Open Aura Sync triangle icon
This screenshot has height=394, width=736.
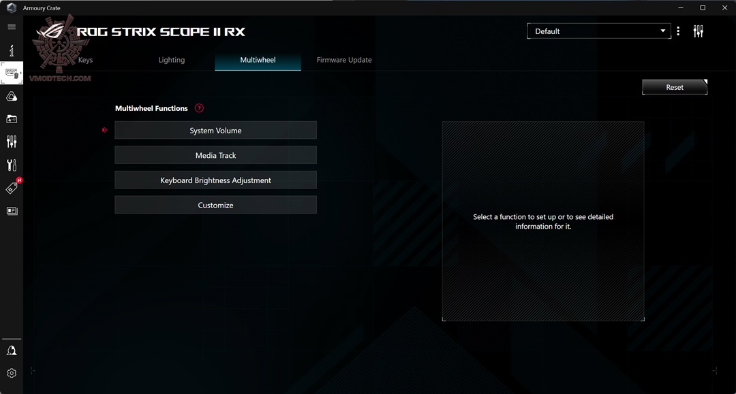[12, 96]
